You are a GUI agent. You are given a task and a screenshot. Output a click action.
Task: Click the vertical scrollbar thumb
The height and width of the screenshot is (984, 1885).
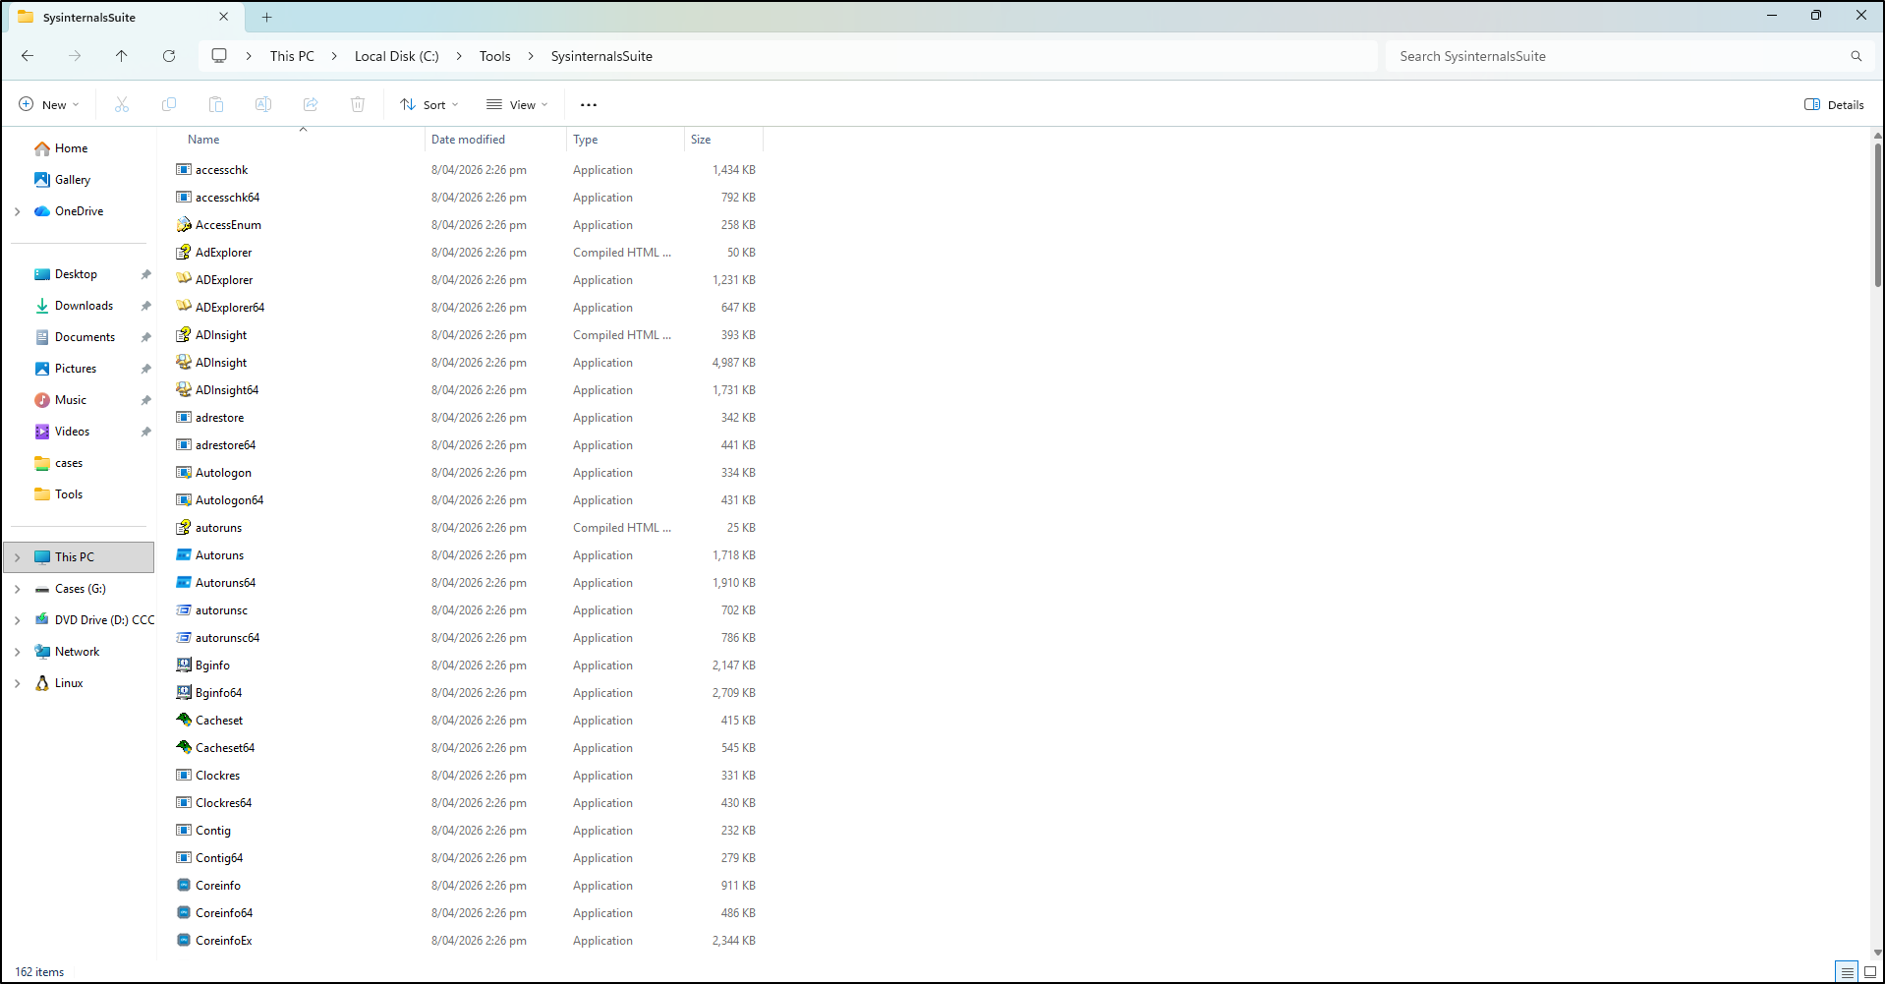[1877, 214]
